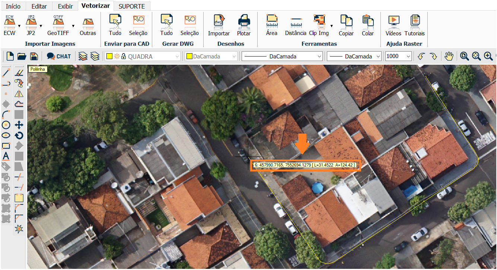Open the CHAT button
This screenshot has height=270, width=497.
tap(59, 57)
